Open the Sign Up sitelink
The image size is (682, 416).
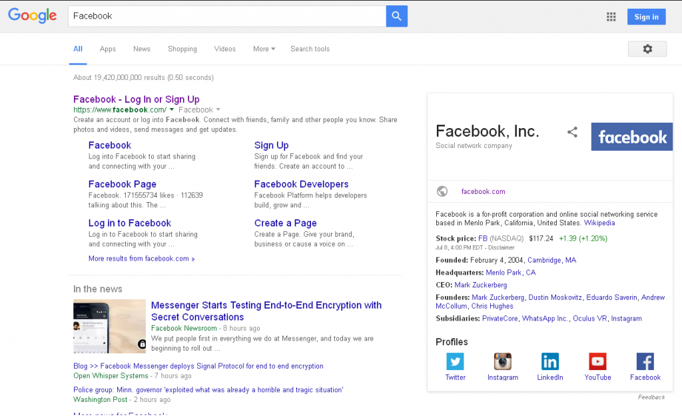(x=272, y=145)
